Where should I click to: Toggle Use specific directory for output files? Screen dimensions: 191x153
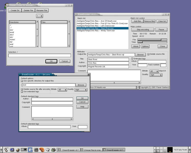point(22,81)
